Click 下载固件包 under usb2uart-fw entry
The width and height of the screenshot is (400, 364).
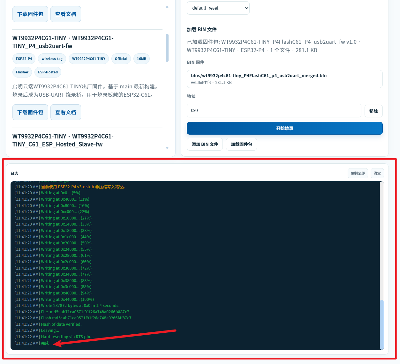point(30,112)
